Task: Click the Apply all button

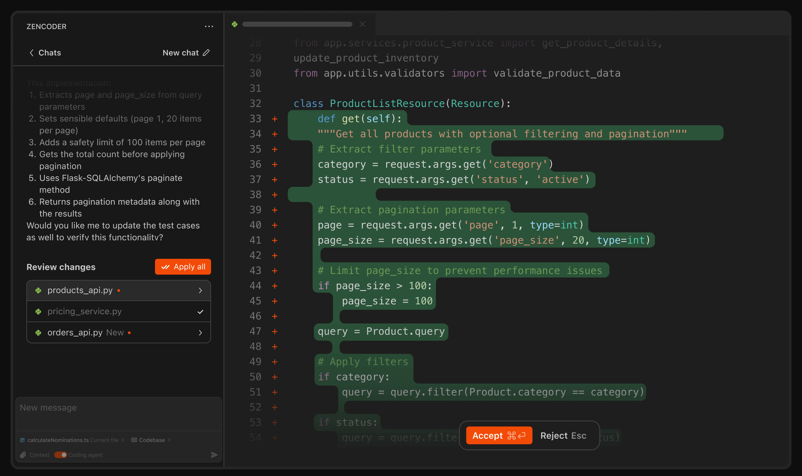Action: coord(183,266)
